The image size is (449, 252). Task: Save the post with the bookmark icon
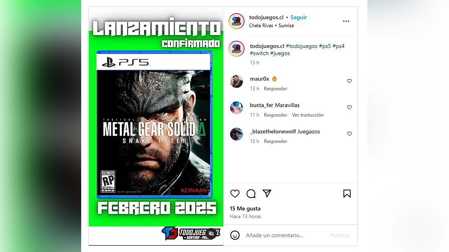(347, 194)
